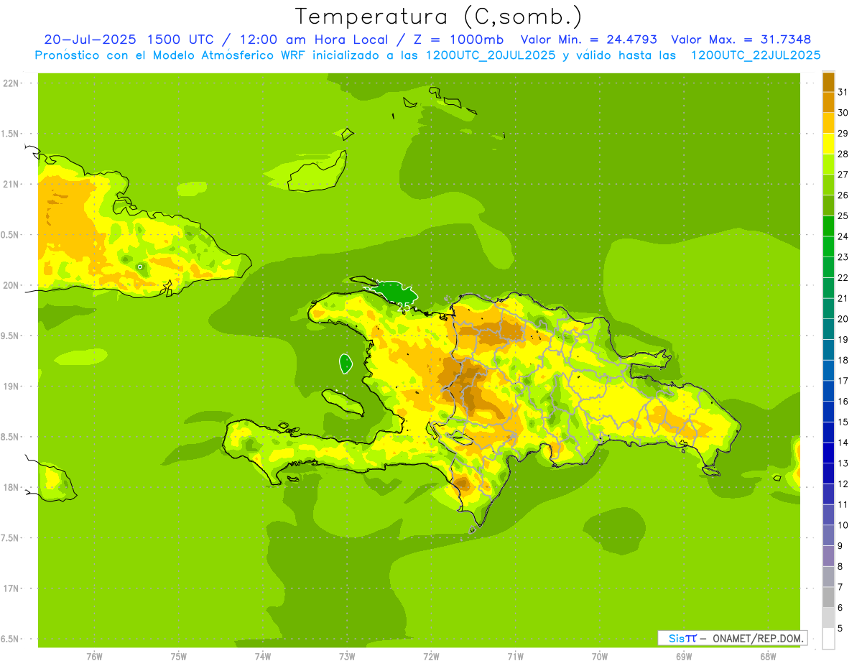Click the '20N' latitude label
The image size is (862, 666).
click(11, 285)
